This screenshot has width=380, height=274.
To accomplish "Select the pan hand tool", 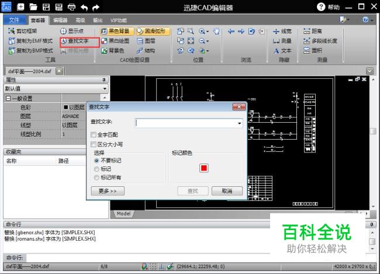I will [x=216, y=31].
